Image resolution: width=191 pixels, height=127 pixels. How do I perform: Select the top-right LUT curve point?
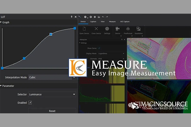(75, 28)
